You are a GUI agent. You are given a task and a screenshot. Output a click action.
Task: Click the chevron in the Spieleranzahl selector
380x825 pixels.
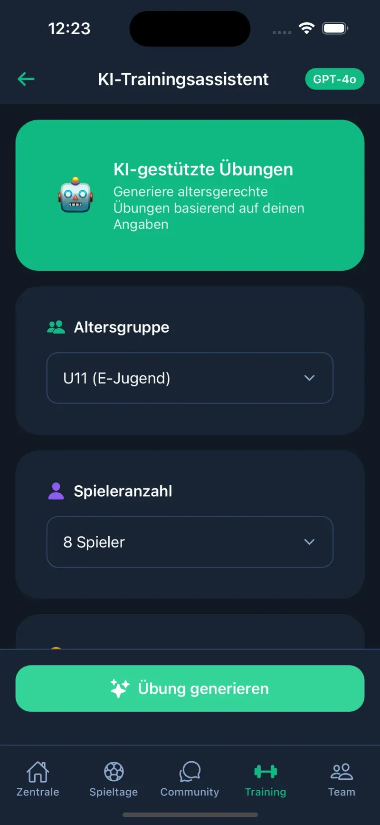coord(309,542)
